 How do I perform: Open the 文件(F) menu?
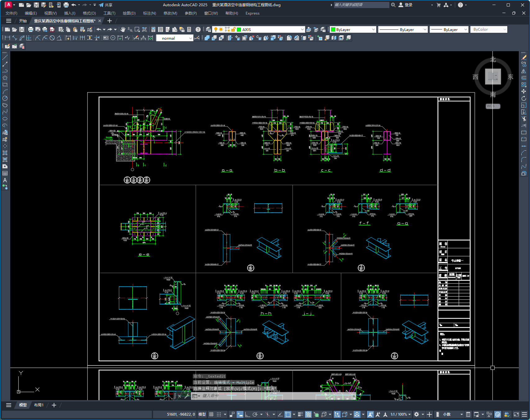click(11, 13)
